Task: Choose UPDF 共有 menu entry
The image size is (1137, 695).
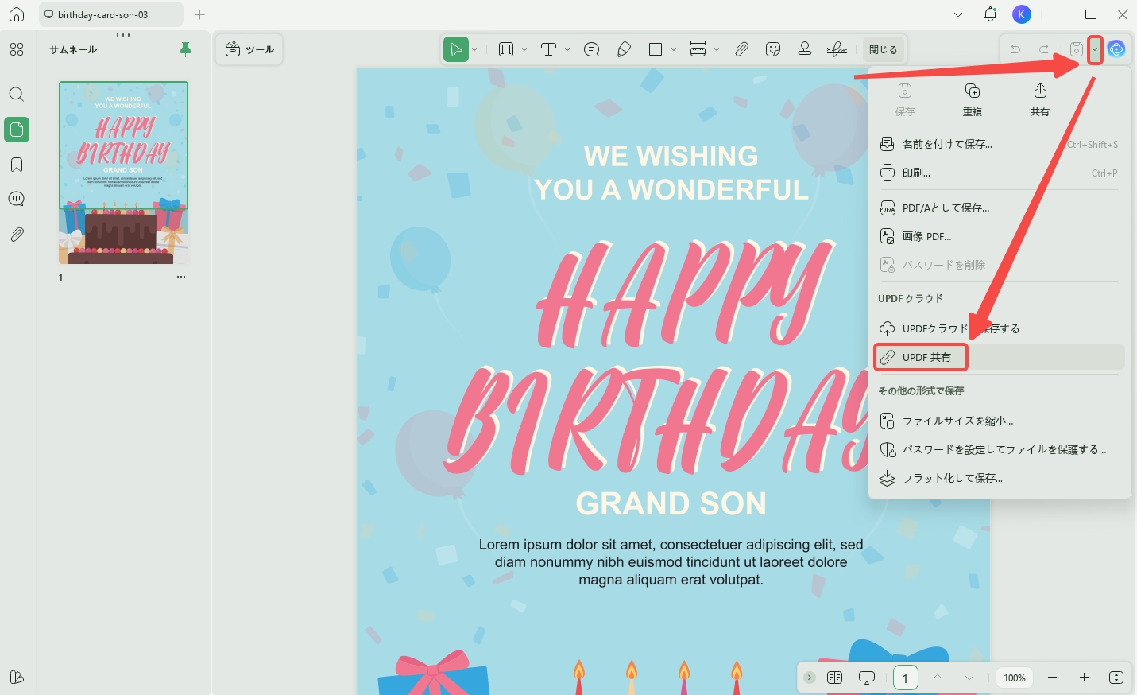Action: click(x=1000, y=357)
